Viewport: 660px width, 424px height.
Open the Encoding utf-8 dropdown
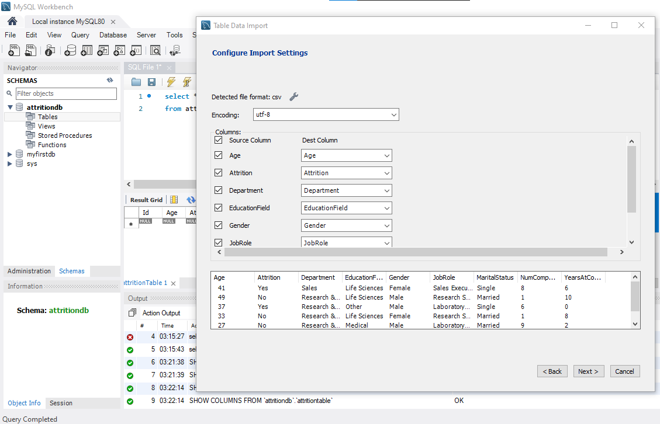click(326, 114)
